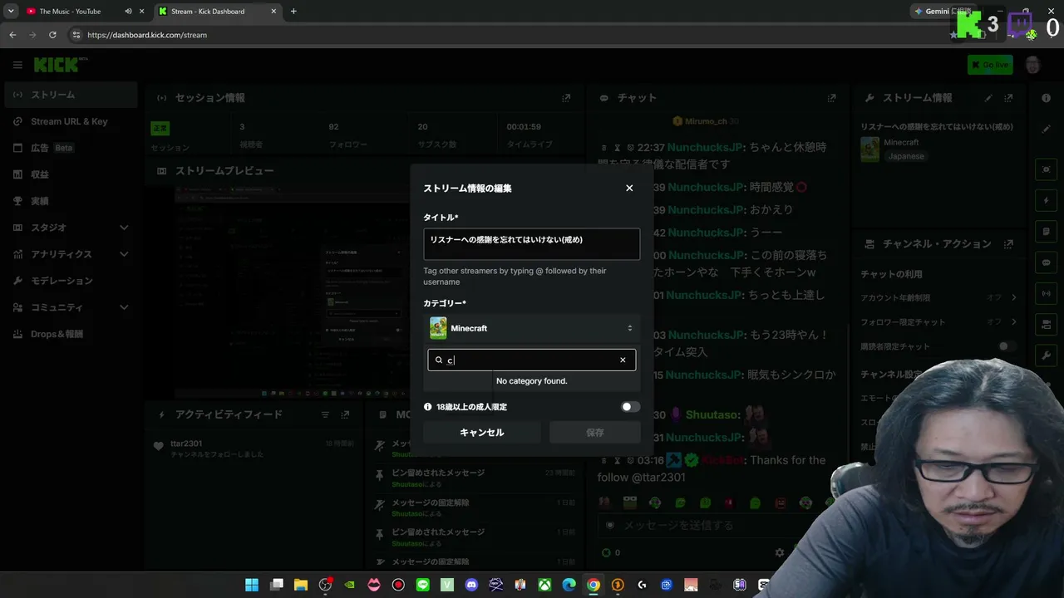Open LINE from the taskbar

click(423, 585)
